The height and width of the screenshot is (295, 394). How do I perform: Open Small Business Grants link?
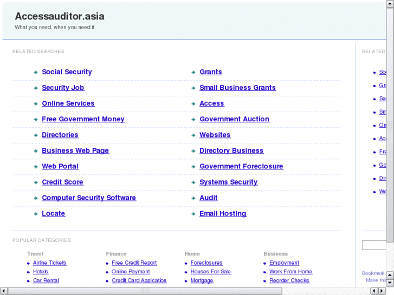point(237,88)
